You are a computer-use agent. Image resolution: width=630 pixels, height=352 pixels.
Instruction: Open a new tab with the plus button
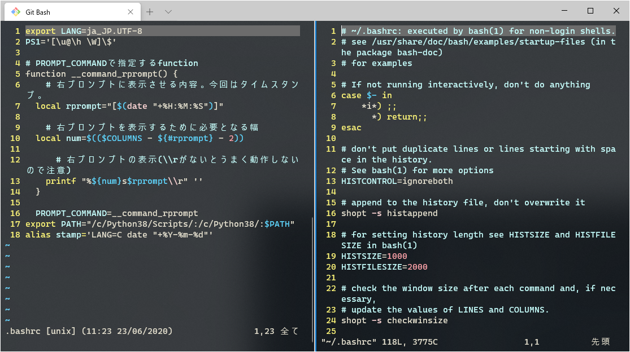click(148, 11)
